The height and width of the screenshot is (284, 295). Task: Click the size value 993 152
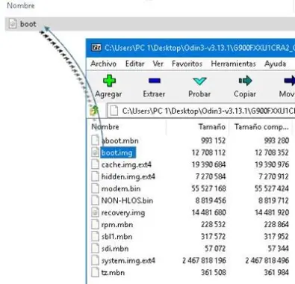tap(213, 141)
